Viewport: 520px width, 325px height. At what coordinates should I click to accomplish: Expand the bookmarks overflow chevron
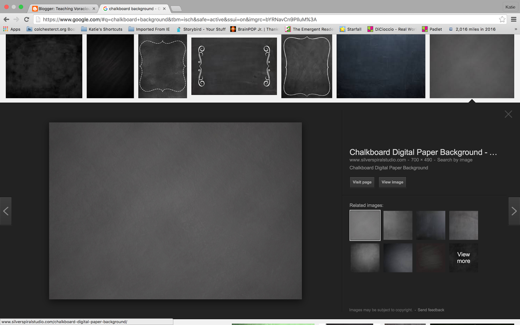click(516, 29)
